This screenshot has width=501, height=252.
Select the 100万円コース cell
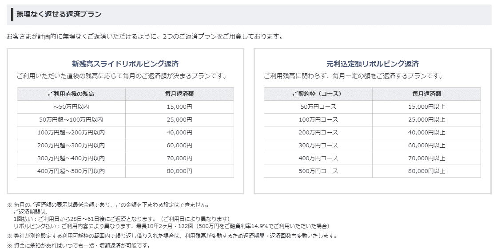(318, 120)
